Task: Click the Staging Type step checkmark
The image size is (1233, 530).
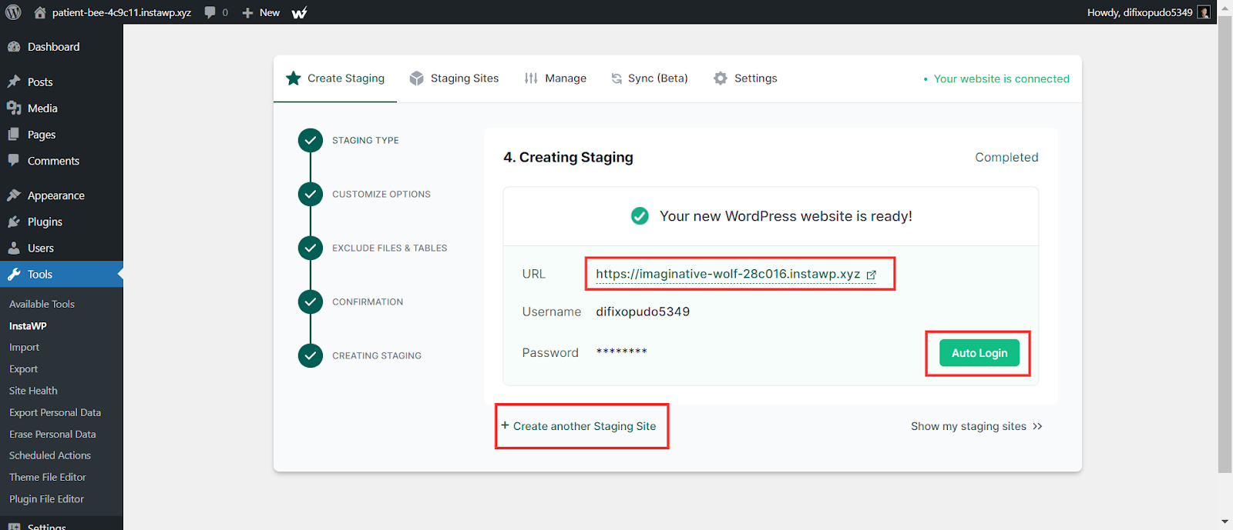Action: tap(311, 140)
